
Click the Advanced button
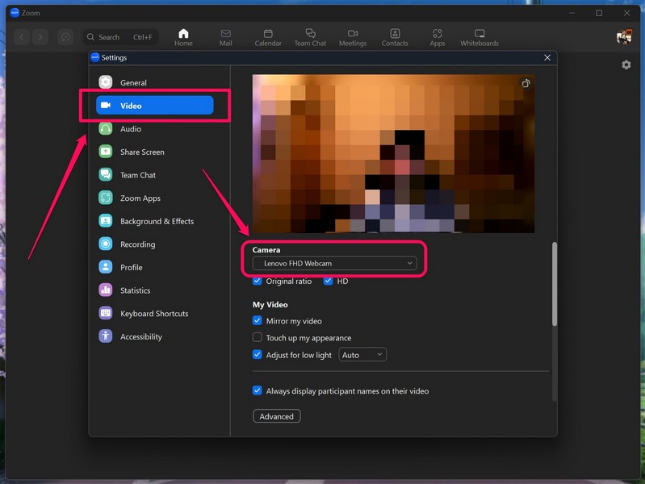[276, 416]
